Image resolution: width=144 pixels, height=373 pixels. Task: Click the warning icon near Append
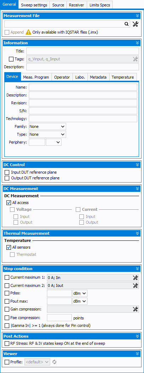pos(28,32)
